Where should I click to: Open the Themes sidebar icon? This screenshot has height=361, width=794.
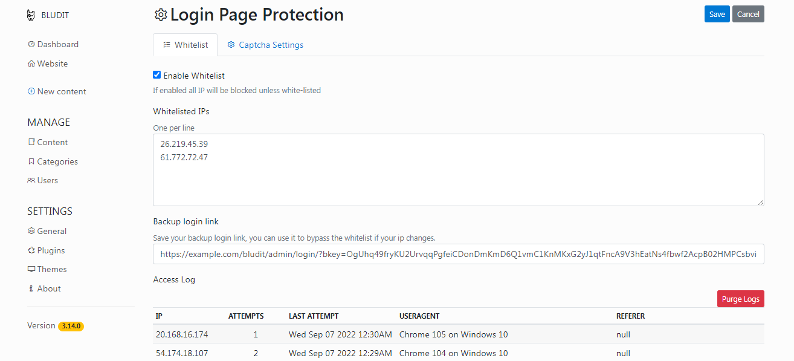point(31,268)
